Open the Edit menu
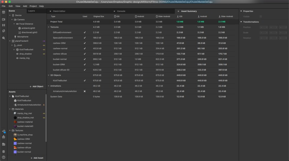289x161 pixels. [x=11, y=6]
